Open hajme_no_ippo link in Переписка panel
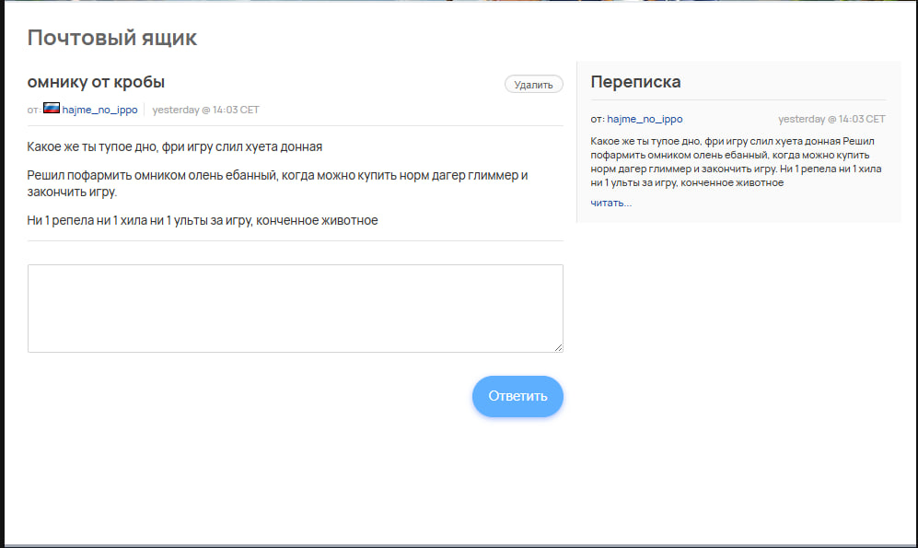The image size is (918, 548). [x=645, y=119]
